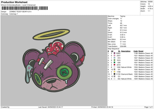Click the green button eye on the bear
The height and width of the screenshot is (109, 154).
point(62,69)
